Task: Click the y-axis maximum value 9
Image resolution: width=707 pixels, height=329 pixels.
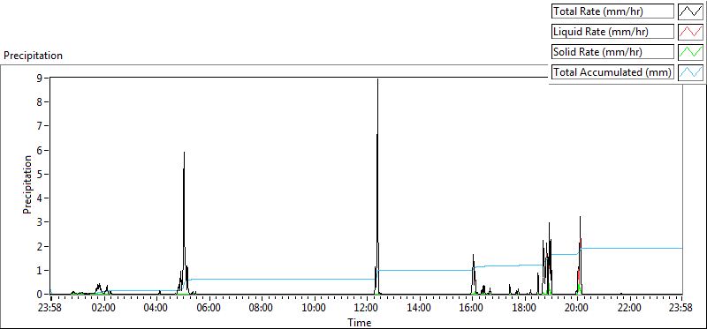Action: click(x=40, y=78)
